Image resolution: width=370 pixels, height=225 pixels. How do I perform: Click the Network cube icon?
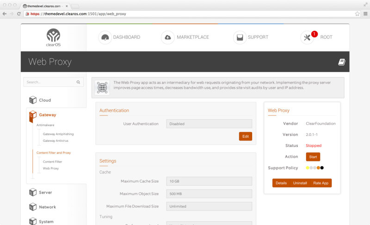click(33, 207)
